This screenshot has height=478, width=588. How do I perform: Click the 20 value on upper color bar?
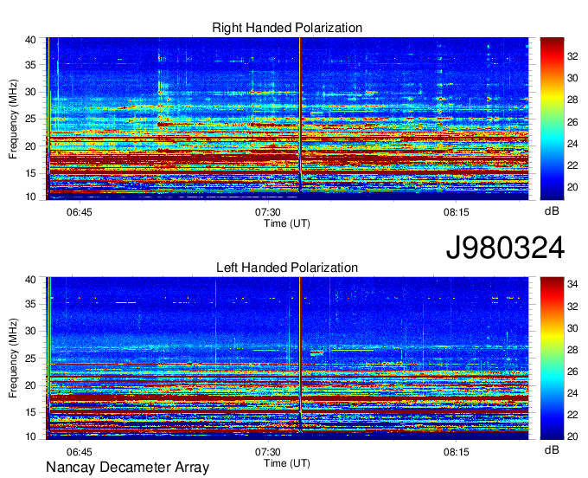tap(572, 187)
